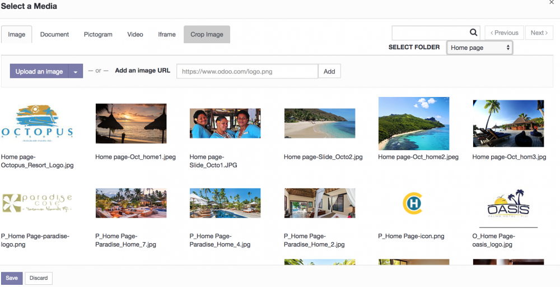This screenshot has height=287, width=560.
Task: Click filename 'Home page-Octopus_Resort_Logo.jpg'
Action: [x=38, y=161]
